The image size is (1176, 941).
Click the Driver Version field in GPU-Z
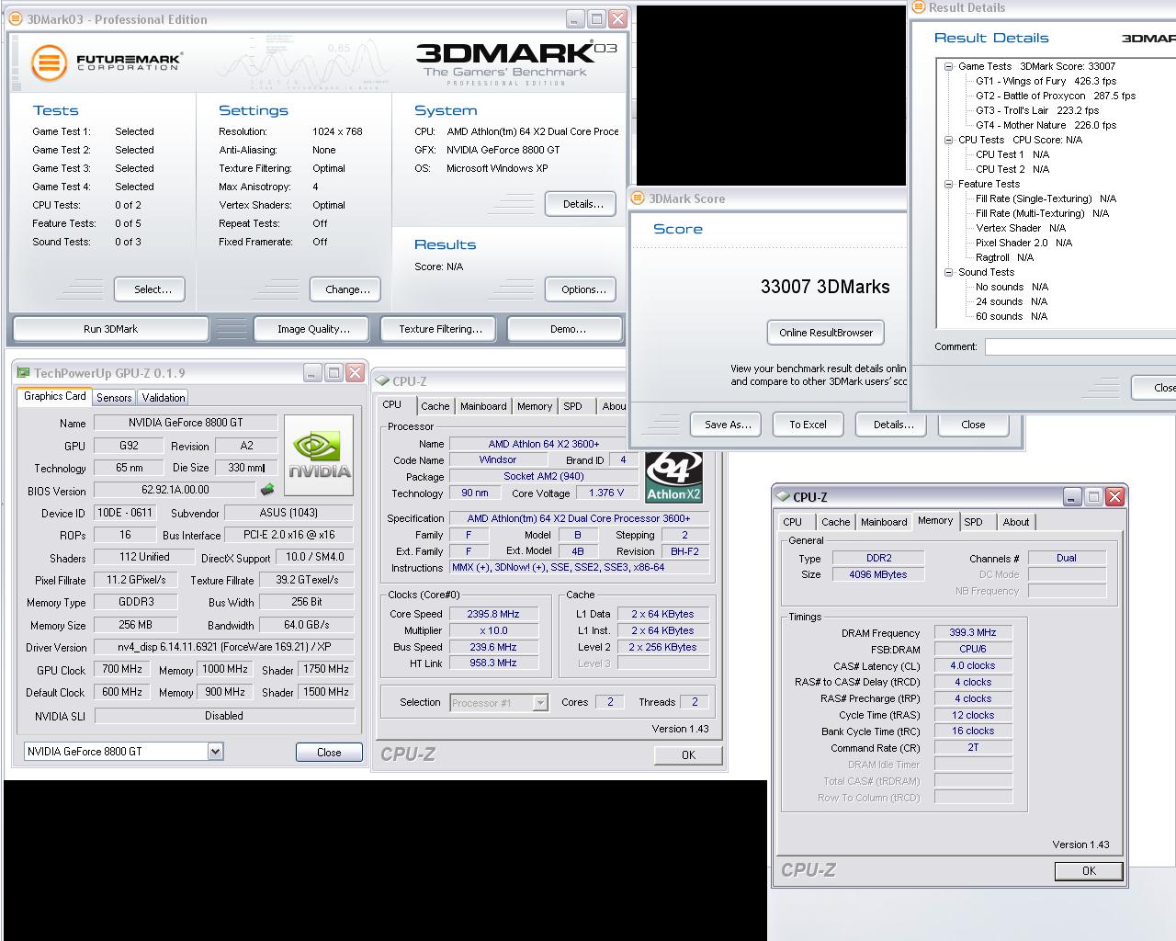click(x=224, y=647)
